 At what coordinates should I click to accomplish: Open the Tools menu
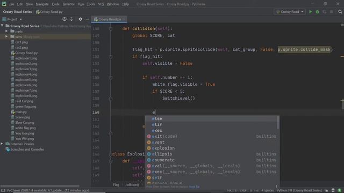91,4
